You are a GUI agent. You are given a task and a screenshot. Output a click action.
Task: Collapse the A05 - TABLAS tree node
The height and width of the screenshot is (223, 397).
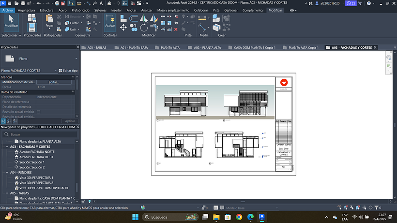coord(7,193)
